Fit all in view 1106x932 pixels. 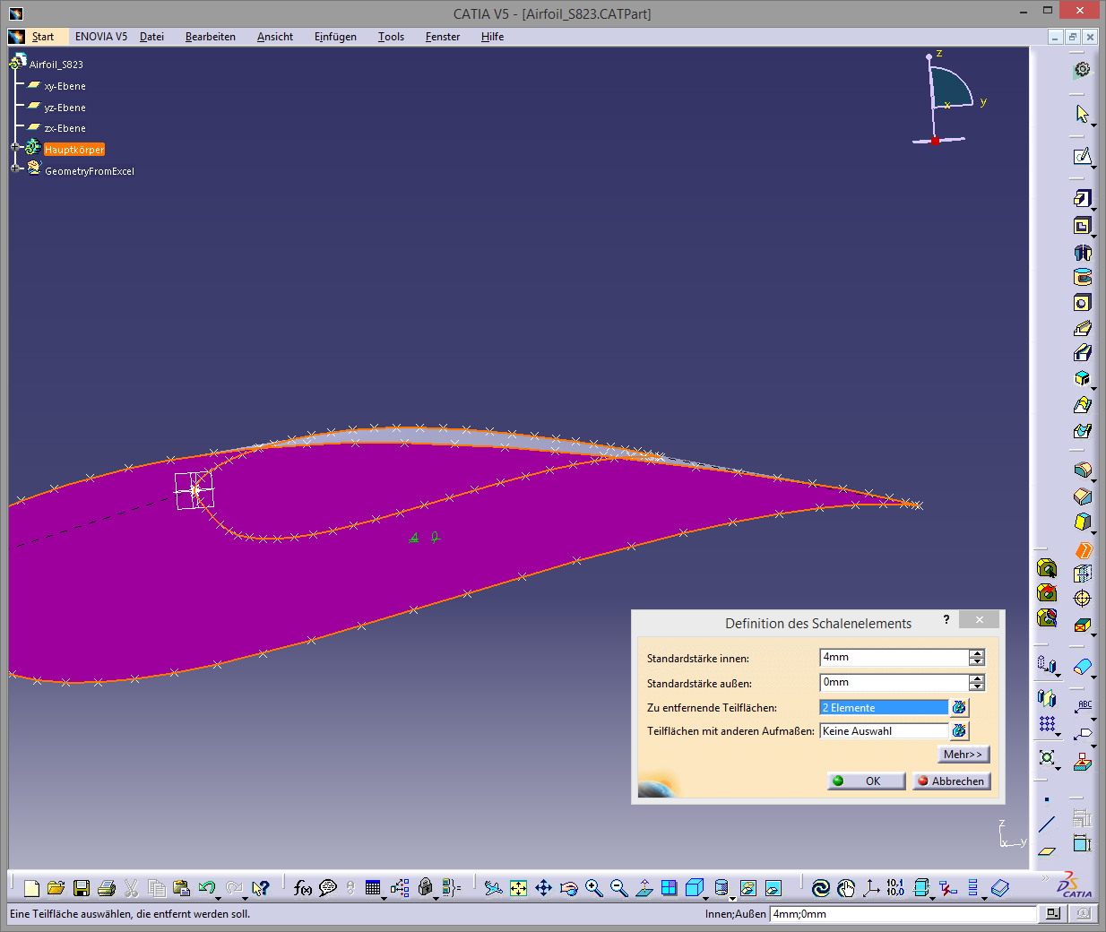point(518,888)
